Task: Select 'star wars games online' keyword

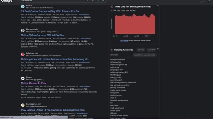Action: point(119,85)
